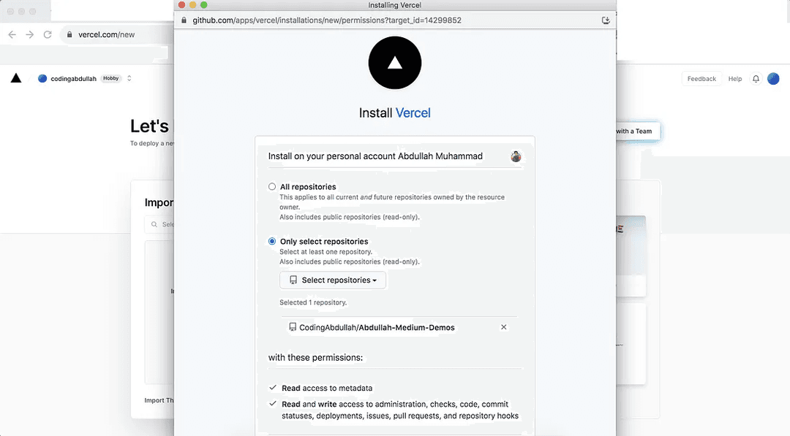Open the Help link
The width and height of the screenshot is (790, 436).
click(x=735, y=79)
